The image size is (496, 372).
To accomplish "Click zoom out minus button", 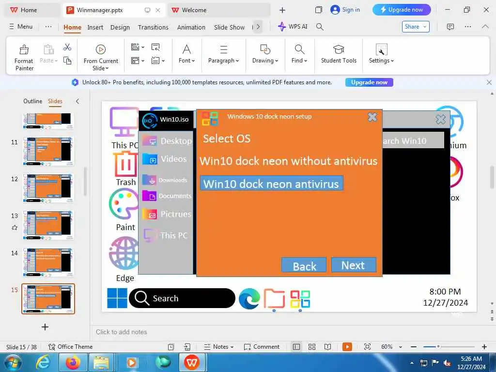I will pyautogui.click(x=414, y=347).
